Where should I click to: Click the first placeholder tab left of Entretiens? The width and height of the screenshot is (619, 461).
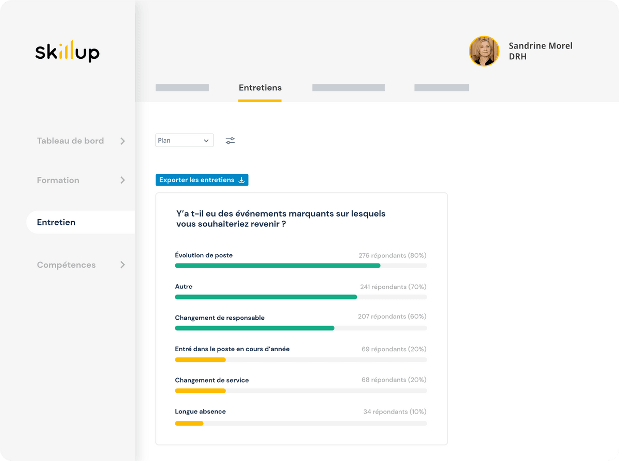pyautogui.click(x=182, y=88)
